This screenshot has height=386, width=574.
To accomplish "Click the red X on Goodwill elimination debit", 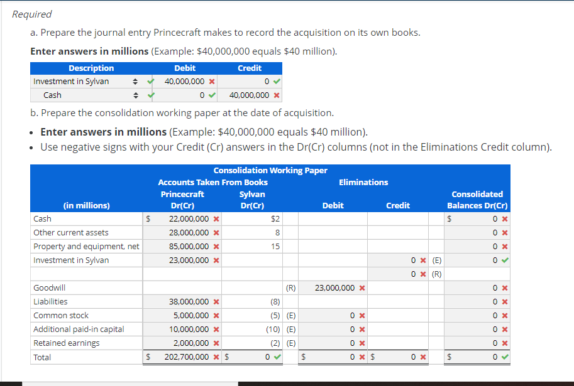I will [x=362, y=287].
